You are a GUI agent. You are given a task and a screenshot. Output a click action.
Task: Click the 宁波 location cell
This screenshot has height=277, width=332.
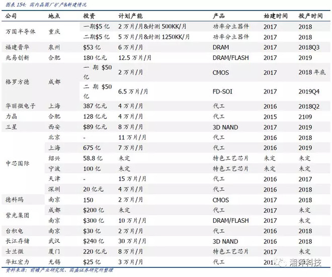click(54, 168)
